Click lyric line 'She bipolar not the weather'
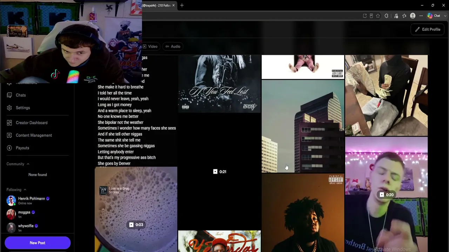The width and height of the screenshot is (449, 252). [121, 122]
